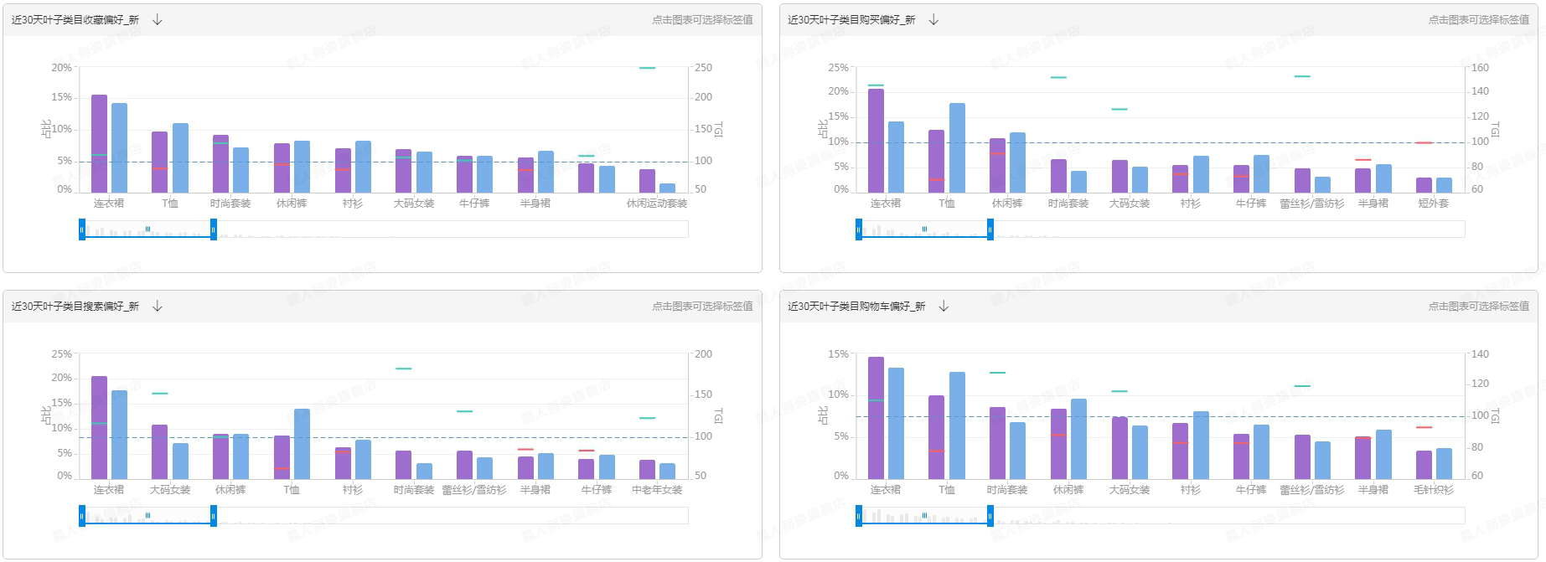Click 休闲运动套装 axis label in 收藏偏好 chart

(657, 204)
